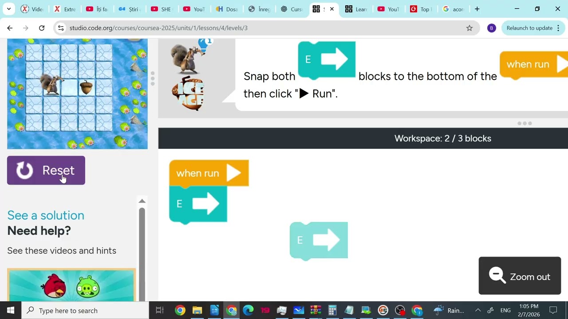Open OBS Studio recording icon on taskbar
This screenshot has width=568, height=319.
pyautogui.click(x=400, y=310)
